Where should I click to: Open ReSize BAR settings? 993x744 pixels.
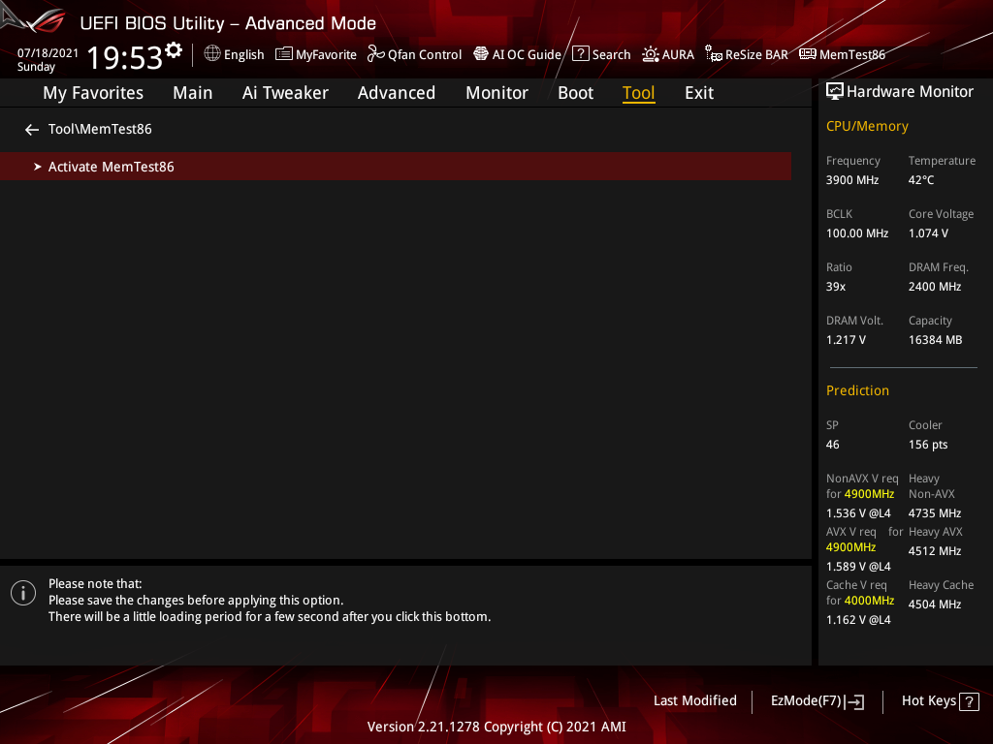(746, 54)
